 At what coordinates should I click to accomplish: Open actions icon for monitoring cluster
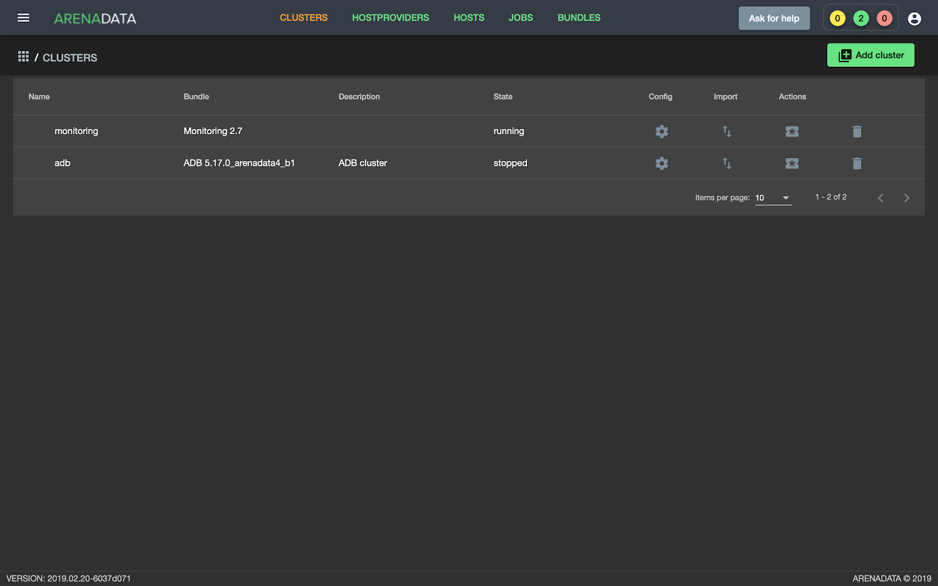(x=791, y=131)
